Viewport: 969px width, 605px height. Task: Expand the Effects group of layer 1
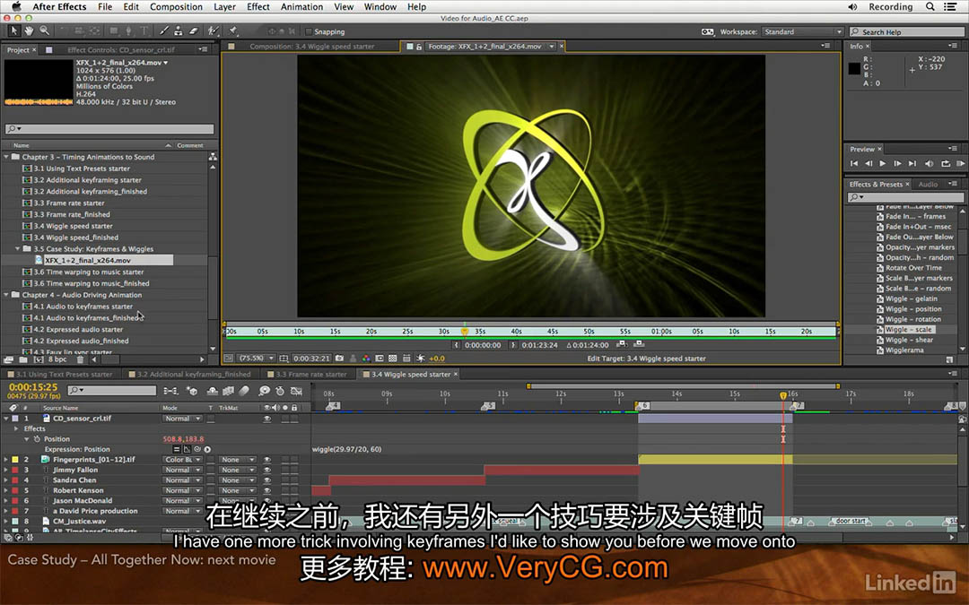point(17,428)
